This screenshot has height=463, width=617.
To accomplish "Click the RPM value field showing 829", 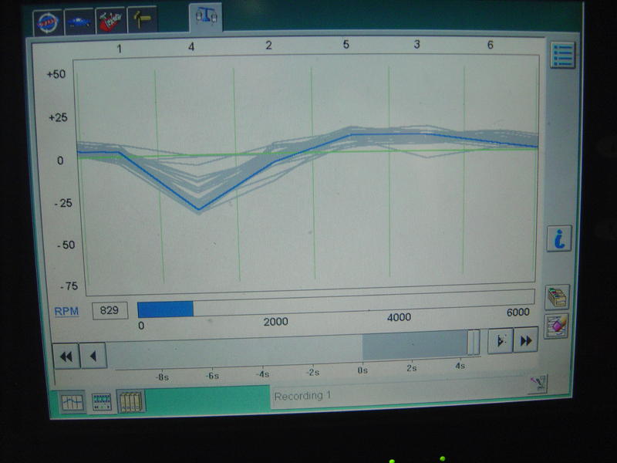I will point(110,311).
